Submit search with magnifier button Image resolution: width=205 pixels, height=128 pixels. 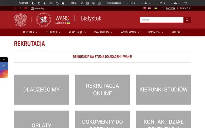point(187,20)
